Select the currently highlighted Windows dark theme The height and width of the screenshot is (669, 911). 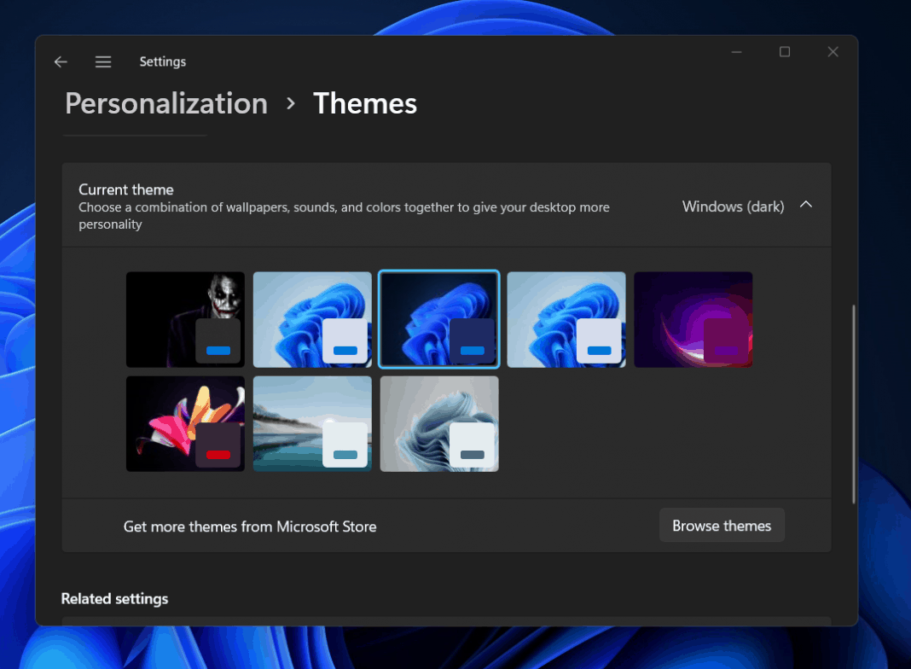[438, 319]
